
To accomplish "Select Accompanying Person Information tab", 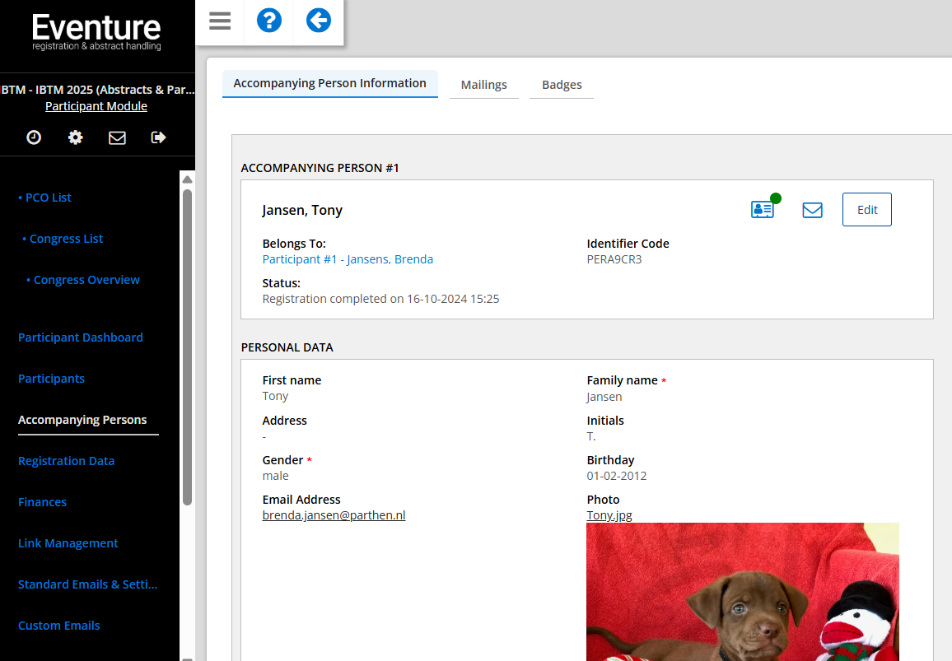I will pos(329,83).
